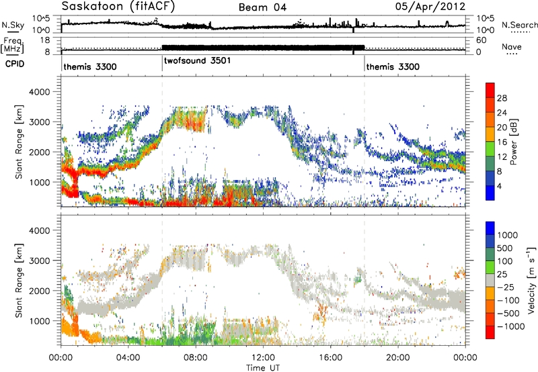
Task: Click the '16' tick on the Power scale
Action: [x=502, y=142]
